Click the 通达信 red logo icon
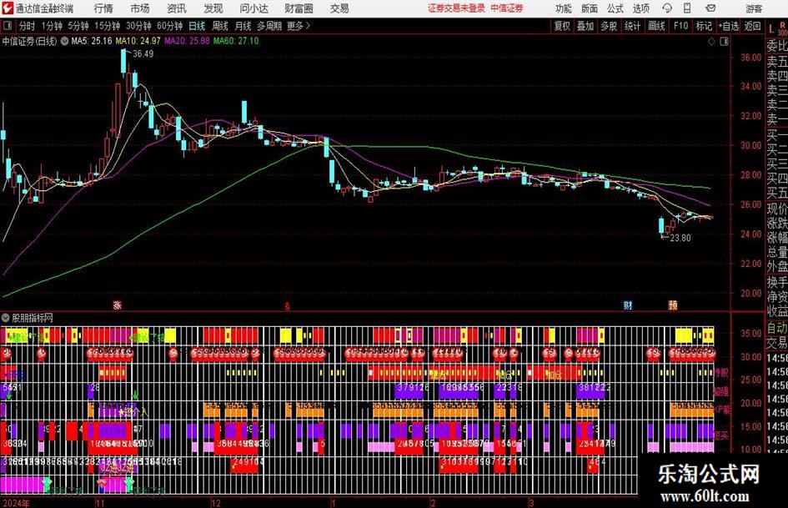This screenshot has height=508, width=788. click(8, 8)
